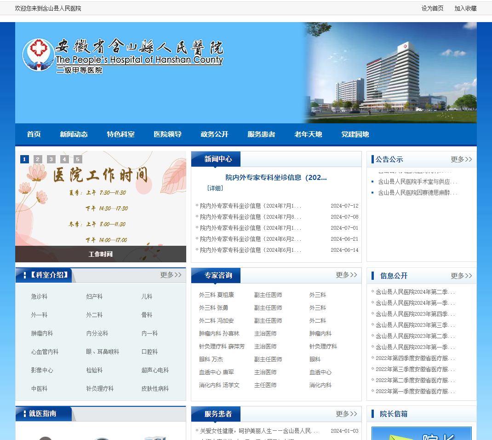492x440 pixels.
Task: Select carousel slide number 5
Action: point(78,159)
